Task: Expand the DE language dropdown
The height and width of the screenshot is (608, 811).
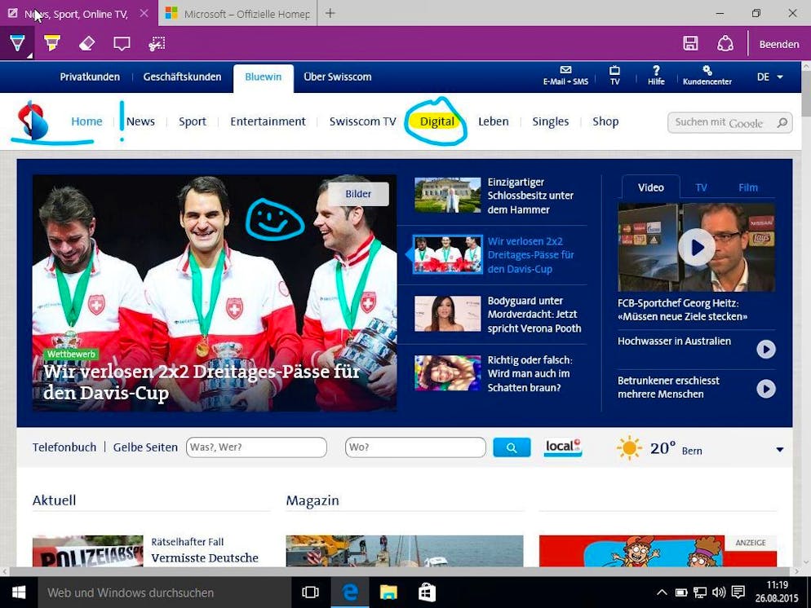Action: pyautogui.click(x=769, y=77)
